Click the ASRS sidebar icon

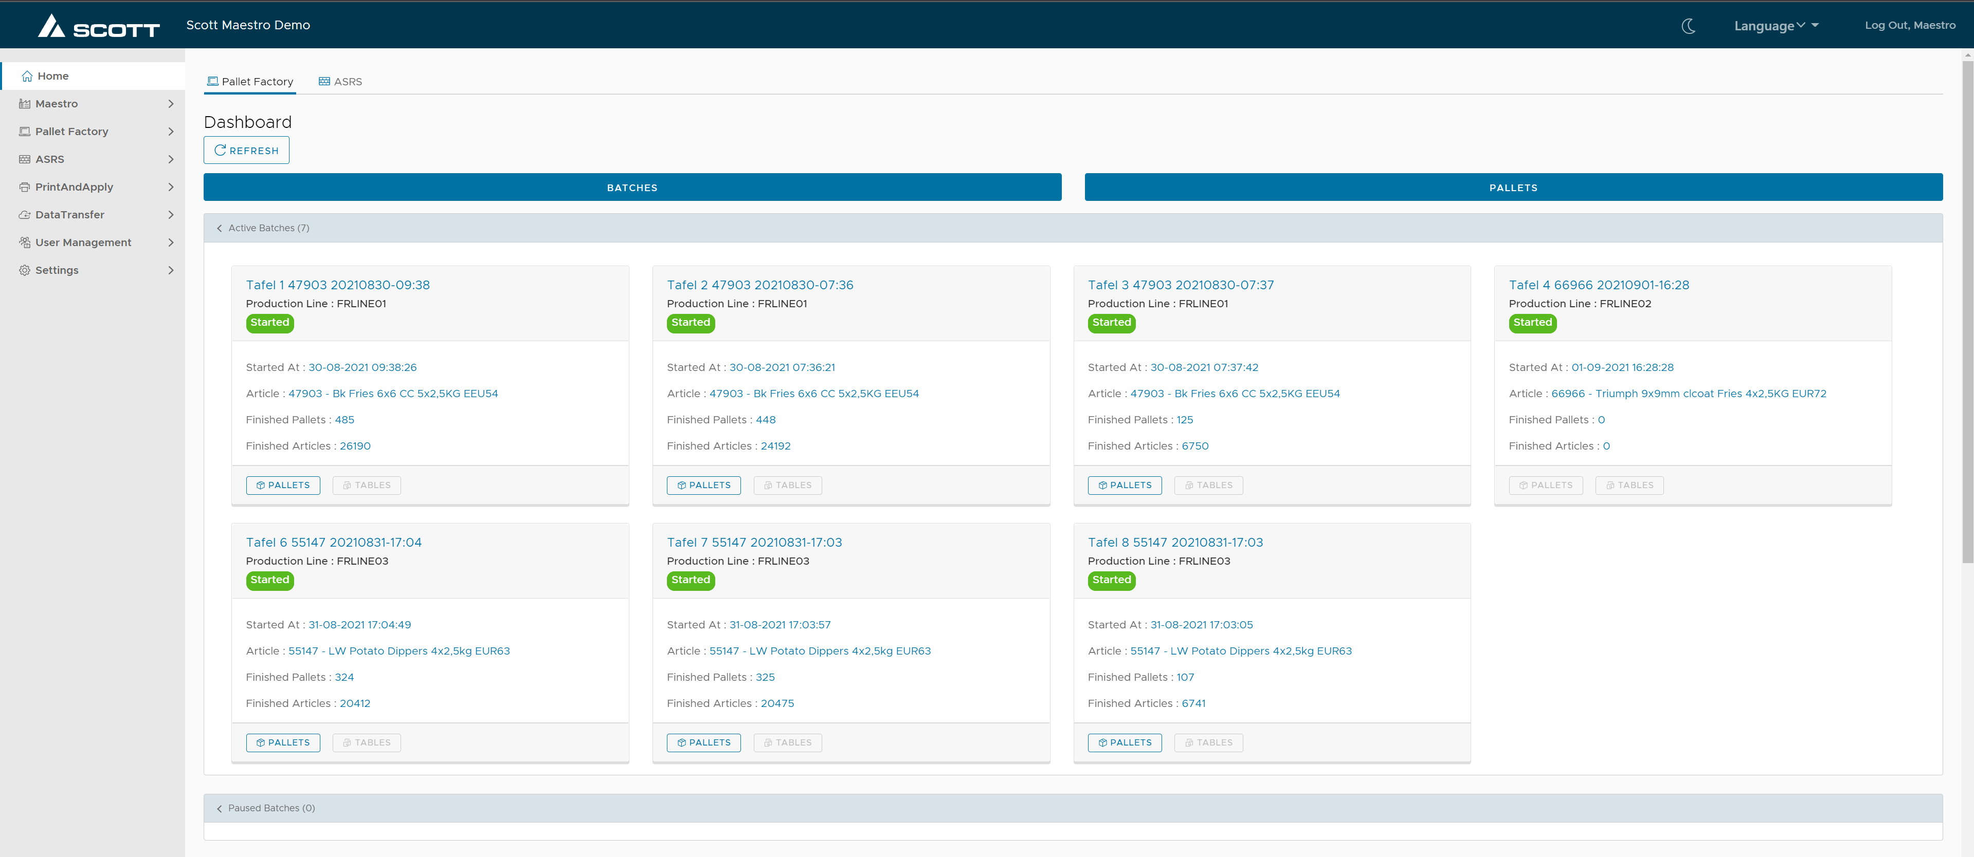pyautogui.click(x=25, y=159)
